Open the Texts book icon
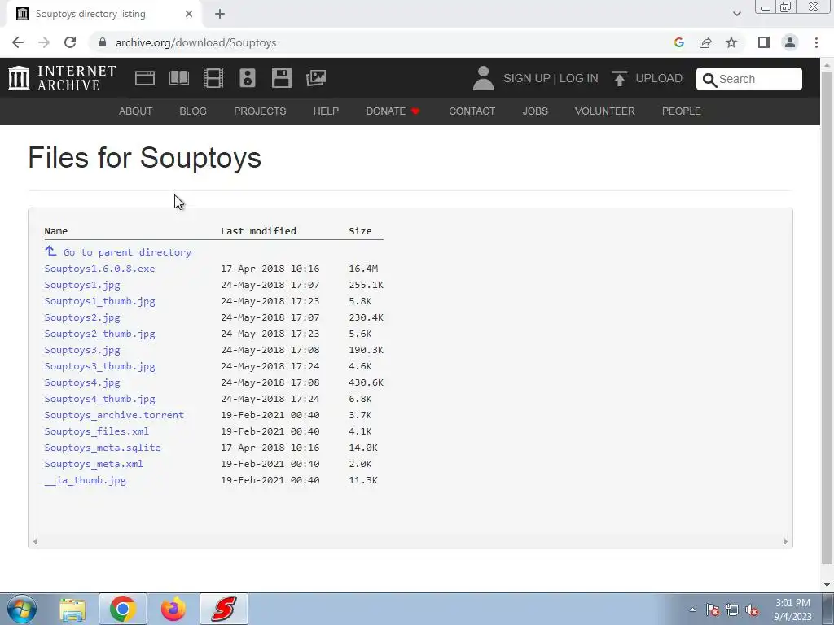Viewport: 834px width, 625px height. 178,78
